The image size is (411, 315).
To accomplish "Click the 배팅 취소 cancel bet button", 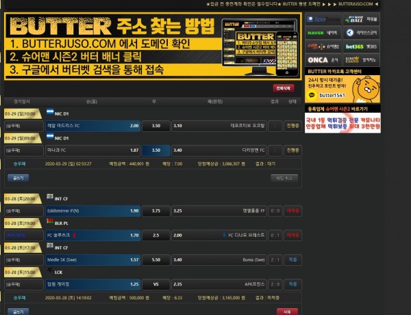I will click(284, 178).
